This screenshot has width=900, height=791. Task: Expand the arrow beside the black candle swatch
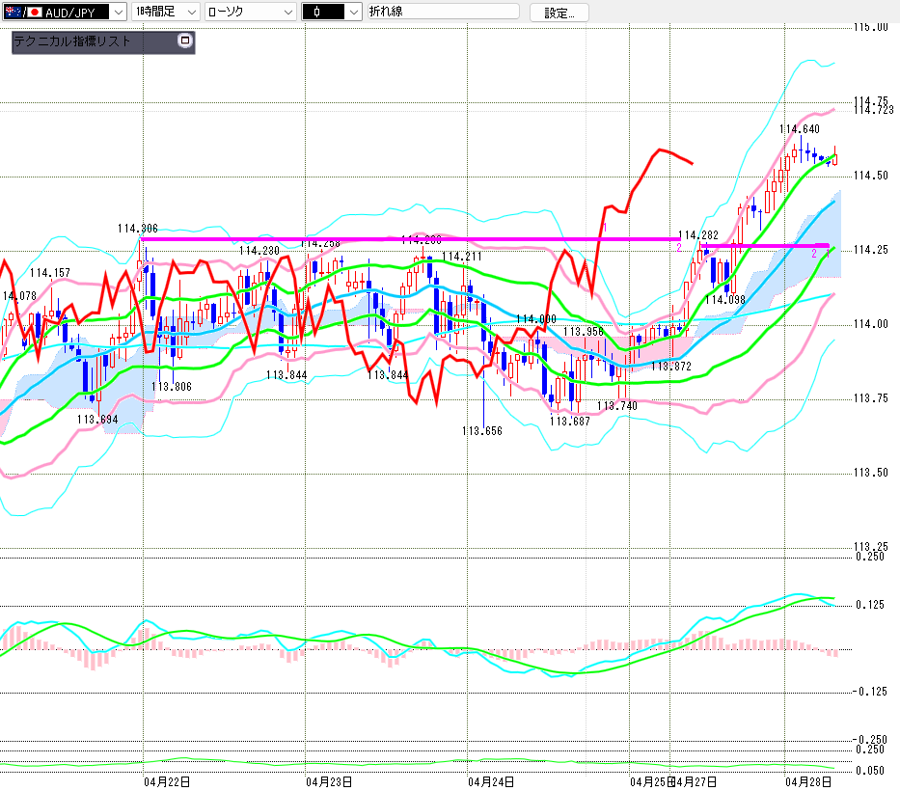point(353,12)
